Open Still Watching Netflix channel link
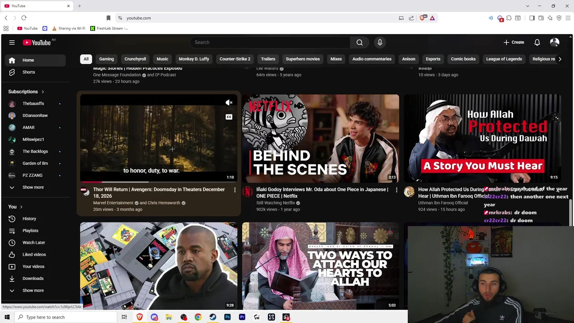 tap(276, 203)
